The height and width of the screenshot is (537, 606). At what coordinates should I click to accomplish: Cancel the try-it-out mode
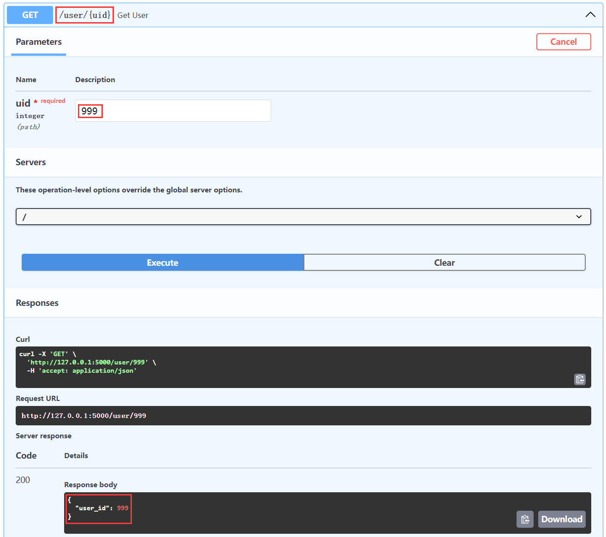tap(563, 42)
